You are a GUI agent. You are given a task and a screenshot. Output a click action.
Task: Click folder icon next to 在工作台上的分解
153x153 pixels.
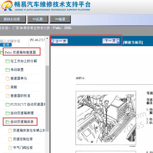(x=8, y=61)
